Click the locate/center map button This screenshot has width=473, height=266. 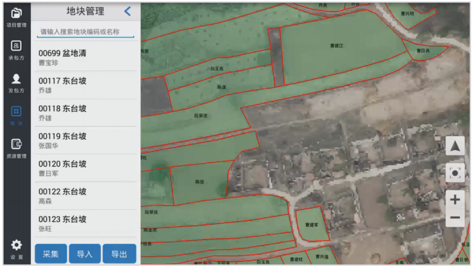455,173
